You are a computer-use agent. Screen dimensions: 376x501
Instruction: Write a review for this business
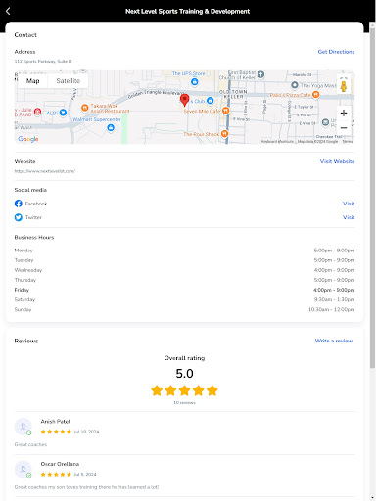click(x=334, y=341)
